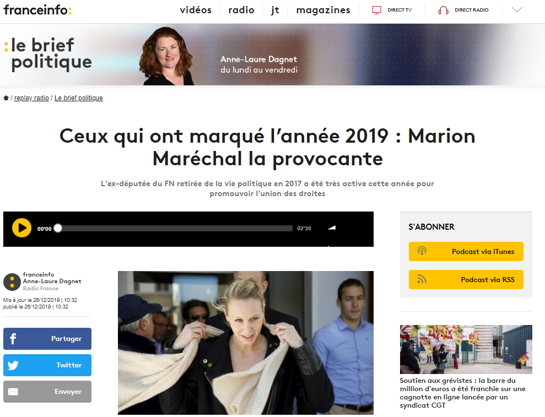The width and height of the screenshot is (545, 417).
Task: Go to jt section in navigation
Action: point(276,10)
